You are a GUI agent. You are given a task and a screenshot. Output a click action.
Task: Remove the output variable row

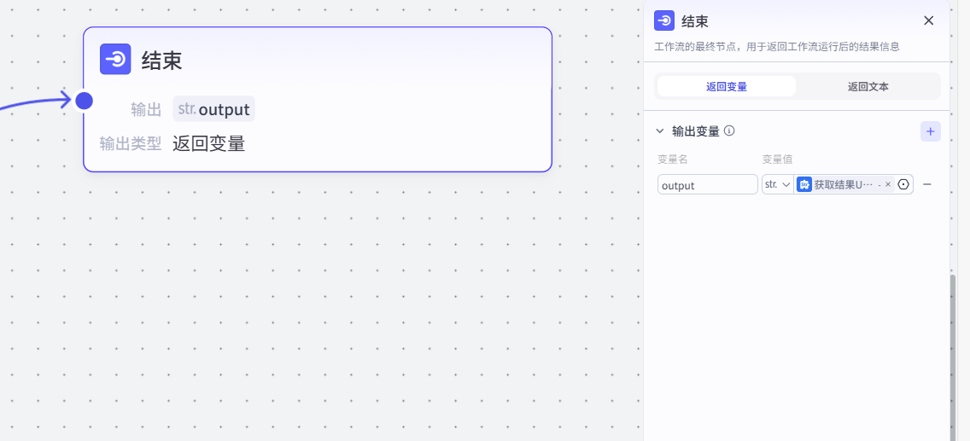tap(927, 184)
